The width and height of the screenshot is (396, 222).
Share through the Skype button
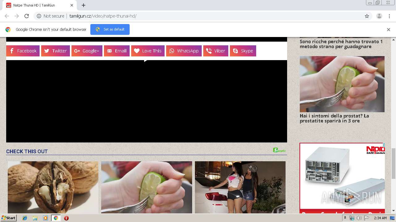[x=243, y=51]
